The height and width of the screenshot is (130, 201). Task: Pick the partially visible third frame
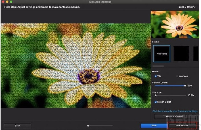pos(196,54)
